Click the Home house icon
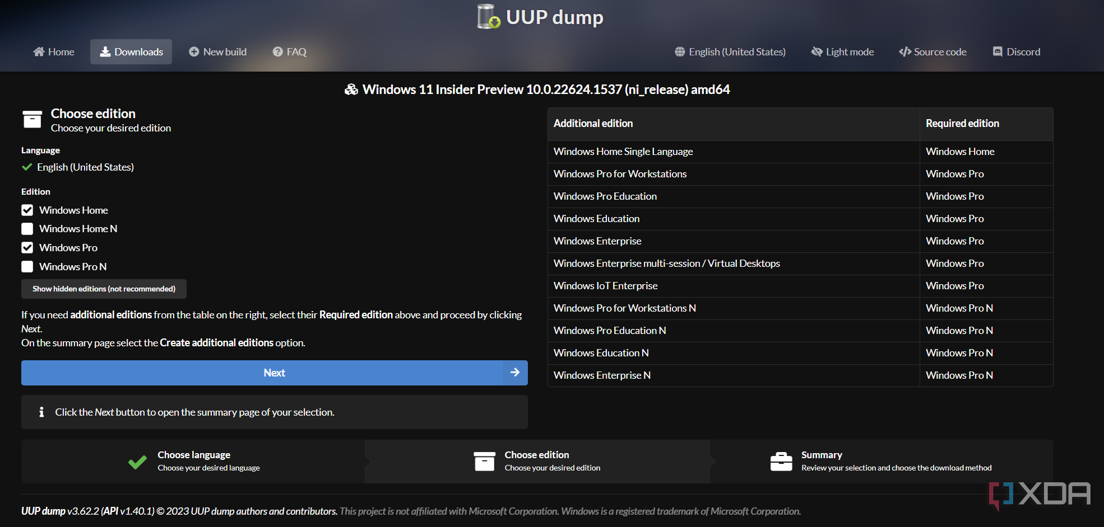This screenshot has height=527, width=1104. (39, 51)
